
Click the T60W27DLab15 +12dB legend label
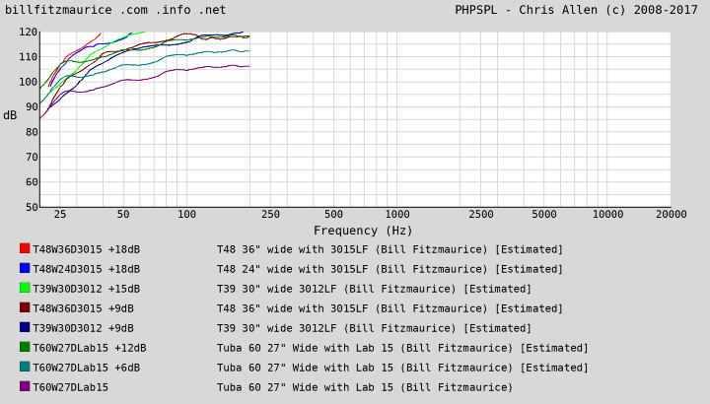point(90,348)
